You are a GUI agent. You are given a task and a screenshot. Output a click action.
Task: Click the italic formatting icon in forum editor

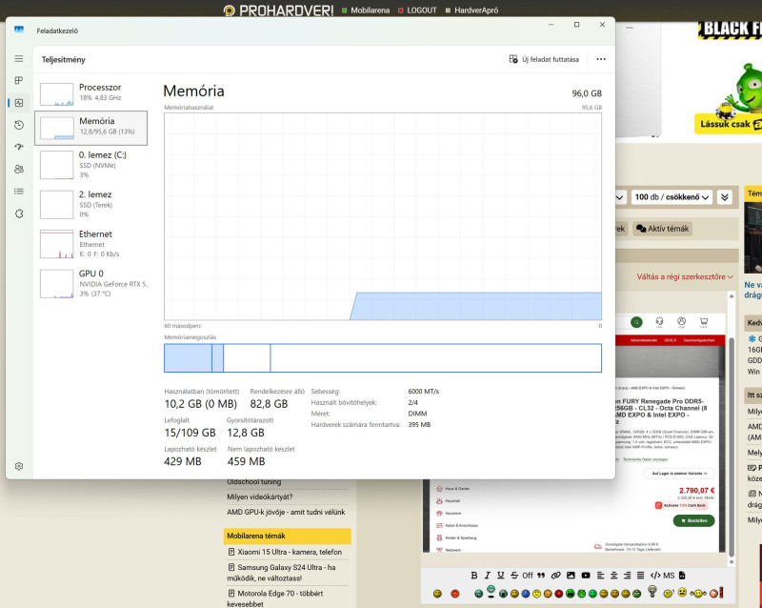pyautogui.click(x=487, y=576)
